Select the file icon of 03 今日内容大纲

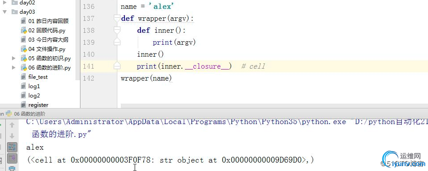(24, 40)
